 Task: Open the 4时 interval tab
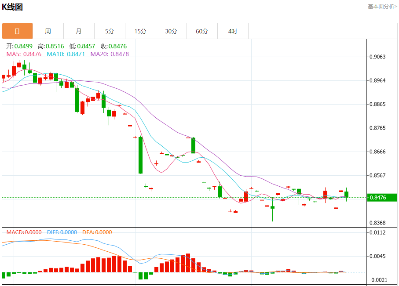pyautogui.click(x=233, y=31)
